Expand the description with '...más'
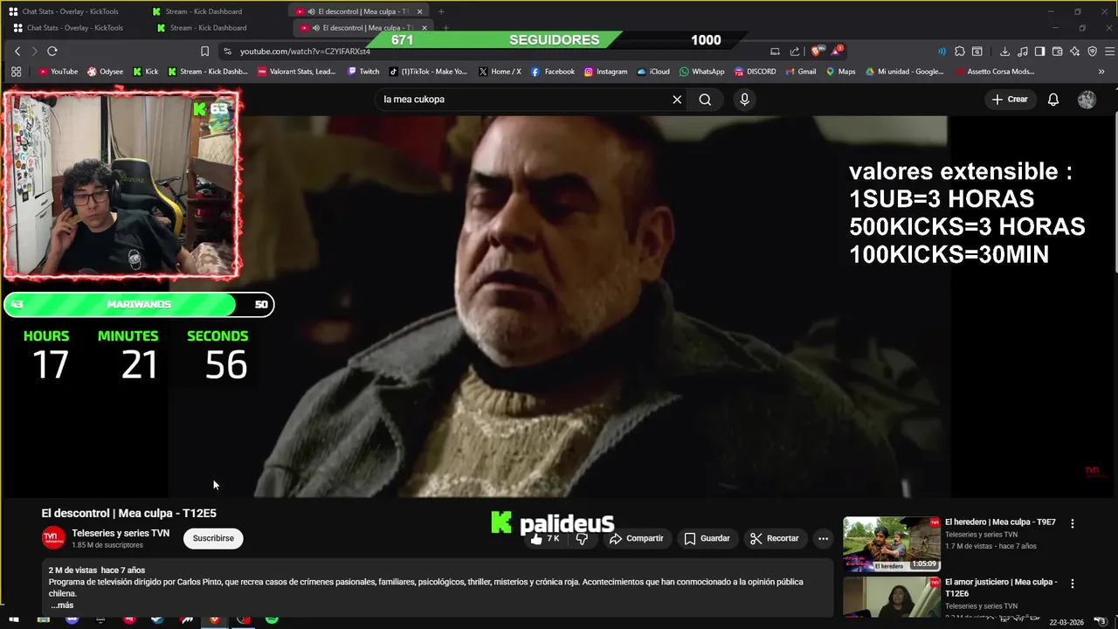The height and width of the screenshot is (629, 1118). point(62,605)
